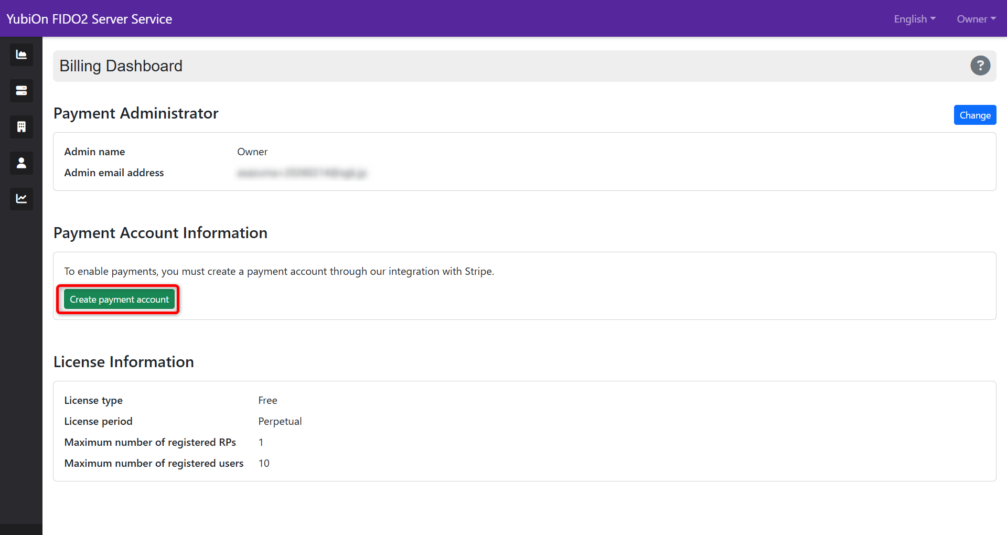1007x535 pixels.
Task: Click the License Information section heading
Action: (123, 361)
